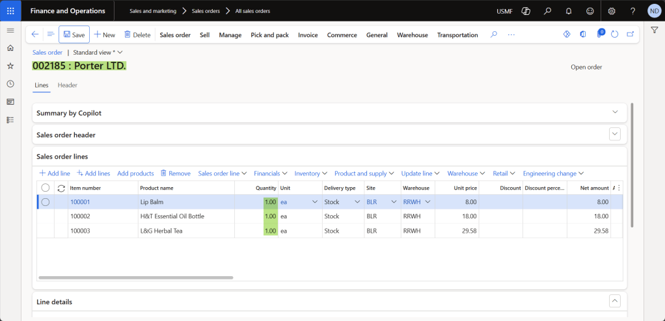The width and height of the screenshot is (665, 321).
Task: Toggle the select-all rows circle in grid header
Action: [x=46, y=188]
